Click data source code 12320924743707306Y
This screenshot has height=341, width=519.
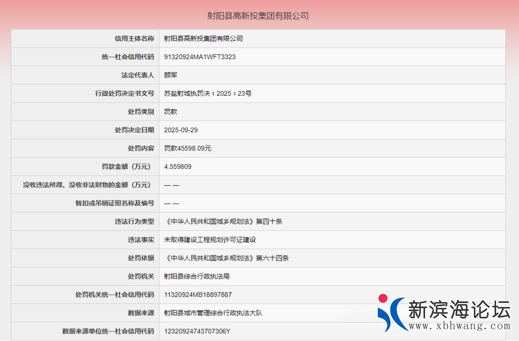(x=197, y=331)
